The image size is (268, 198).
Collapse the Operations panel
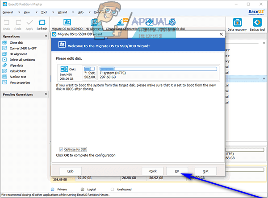coord(46,36)
